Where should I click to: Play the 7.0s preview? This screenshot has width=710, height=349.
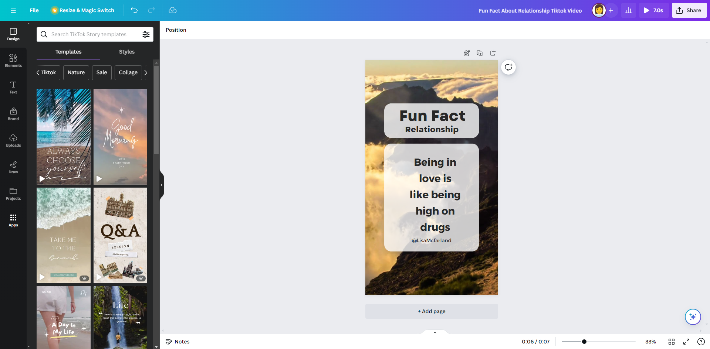tap(653, 10)
